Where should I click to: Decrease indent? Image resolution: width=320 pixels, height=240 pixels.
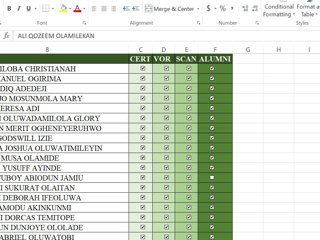126,9
